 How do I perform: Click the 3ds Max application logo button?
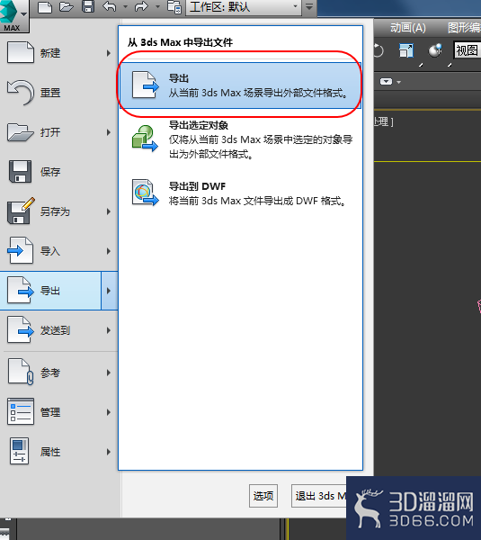(13, 15)
